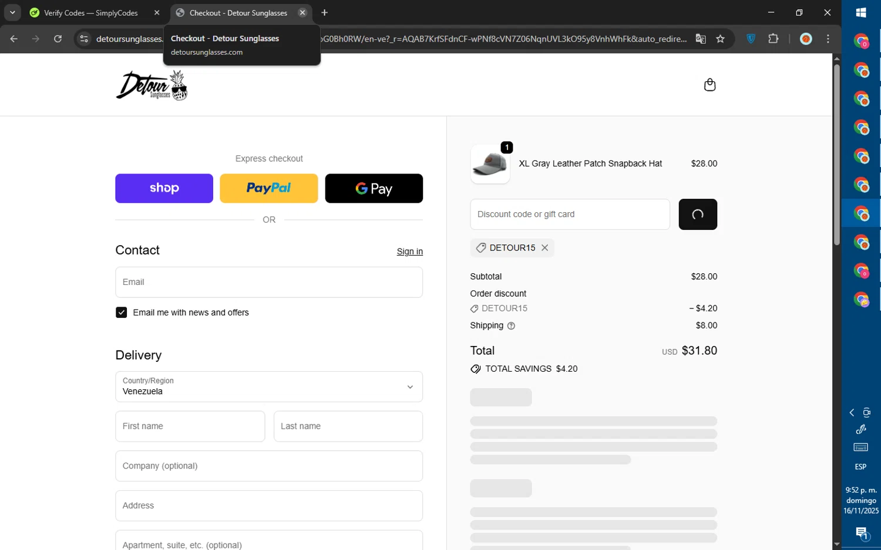Open the clock showing 9:52 p. m.

861,501
